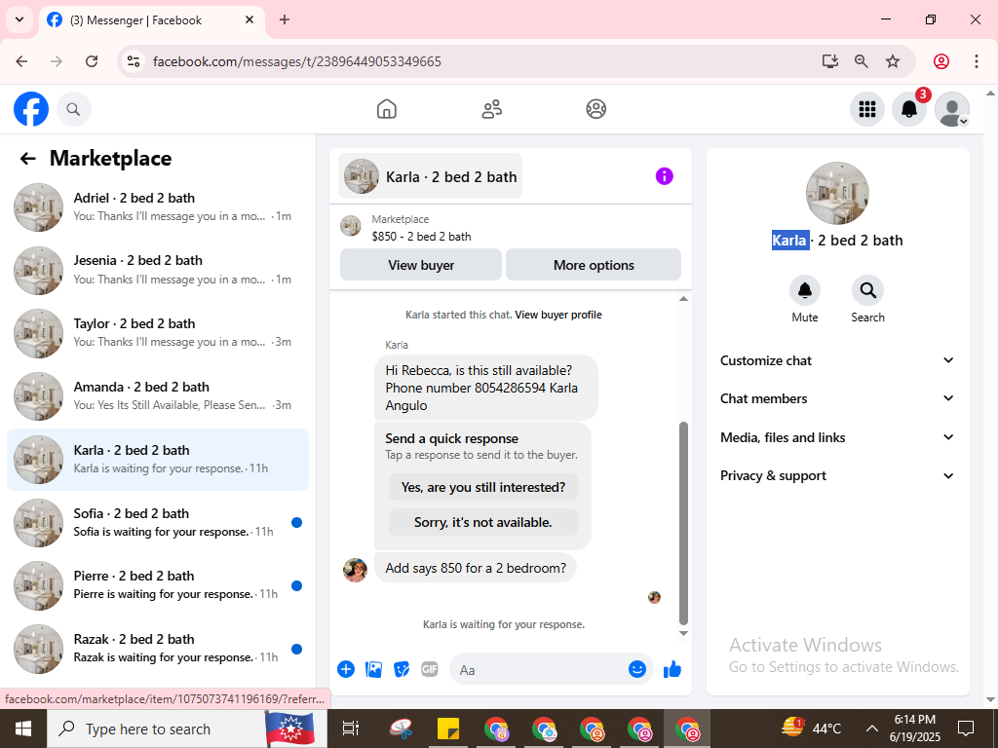Expand Privacy & support section
Image resolution: width=998 pixels, height=748 pixels.
(837, 475)
